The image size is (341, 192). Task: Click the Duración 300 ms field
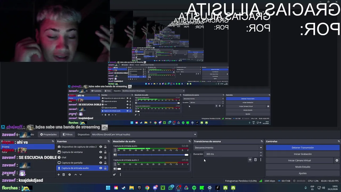click(232, 154)
